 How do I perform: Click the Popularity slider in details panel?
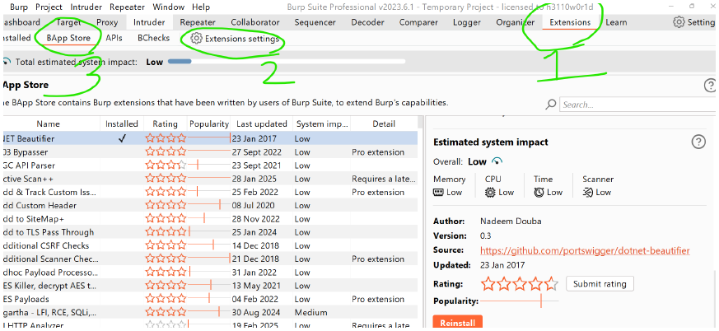point(519,301)
